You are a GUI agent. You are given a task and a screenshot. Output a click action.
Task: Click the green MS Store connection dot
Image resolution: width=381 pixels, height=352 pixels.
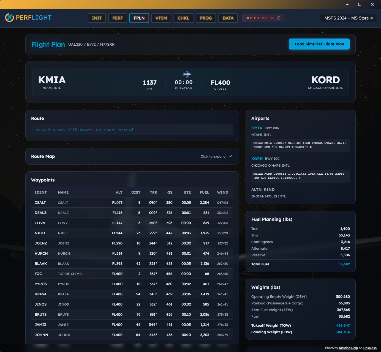(372, 18)
